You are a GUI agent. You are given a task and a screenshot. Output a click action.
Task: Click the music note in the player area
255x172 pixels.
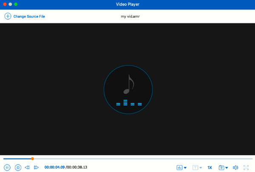129,84
